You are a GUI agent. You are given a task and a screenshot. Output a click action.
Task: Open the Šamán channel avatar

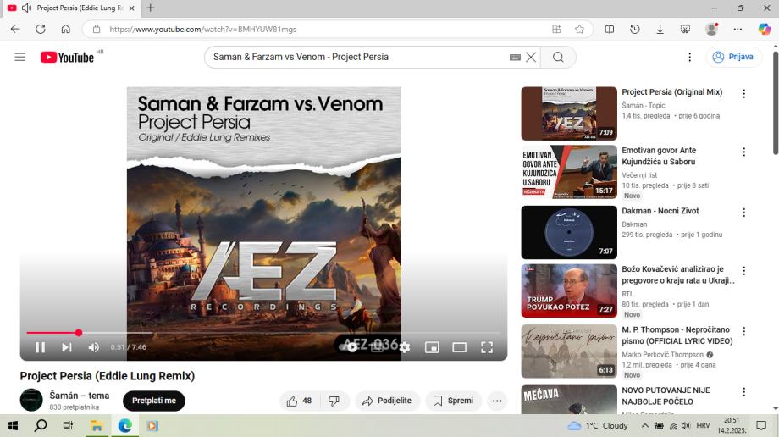31,400
